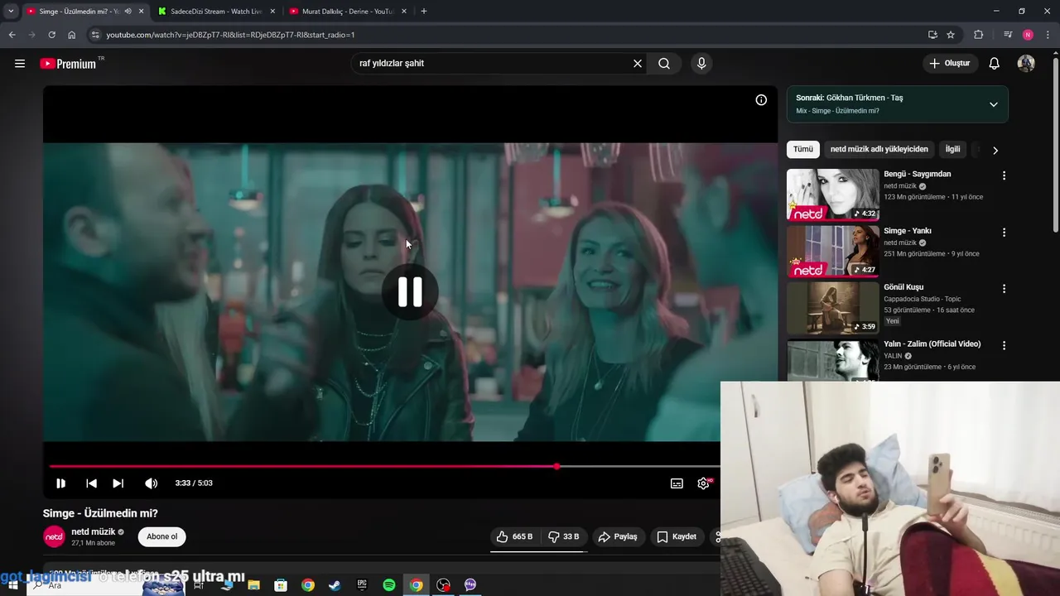Open netd müzik channel name link
Viewport: 1060px width, 596px height.
point(93,531)
